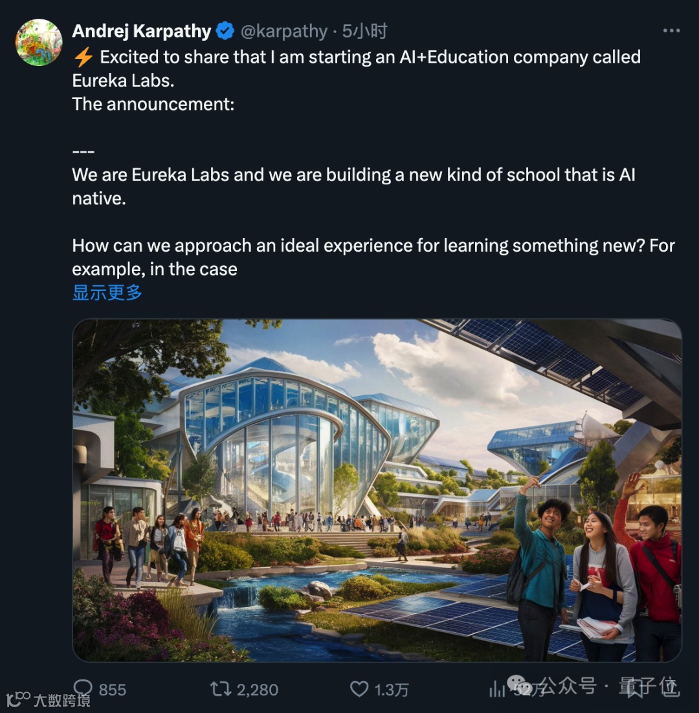Click the 大数跨境 watermark logo
The image size is (699, 713).
click(48, 700)
